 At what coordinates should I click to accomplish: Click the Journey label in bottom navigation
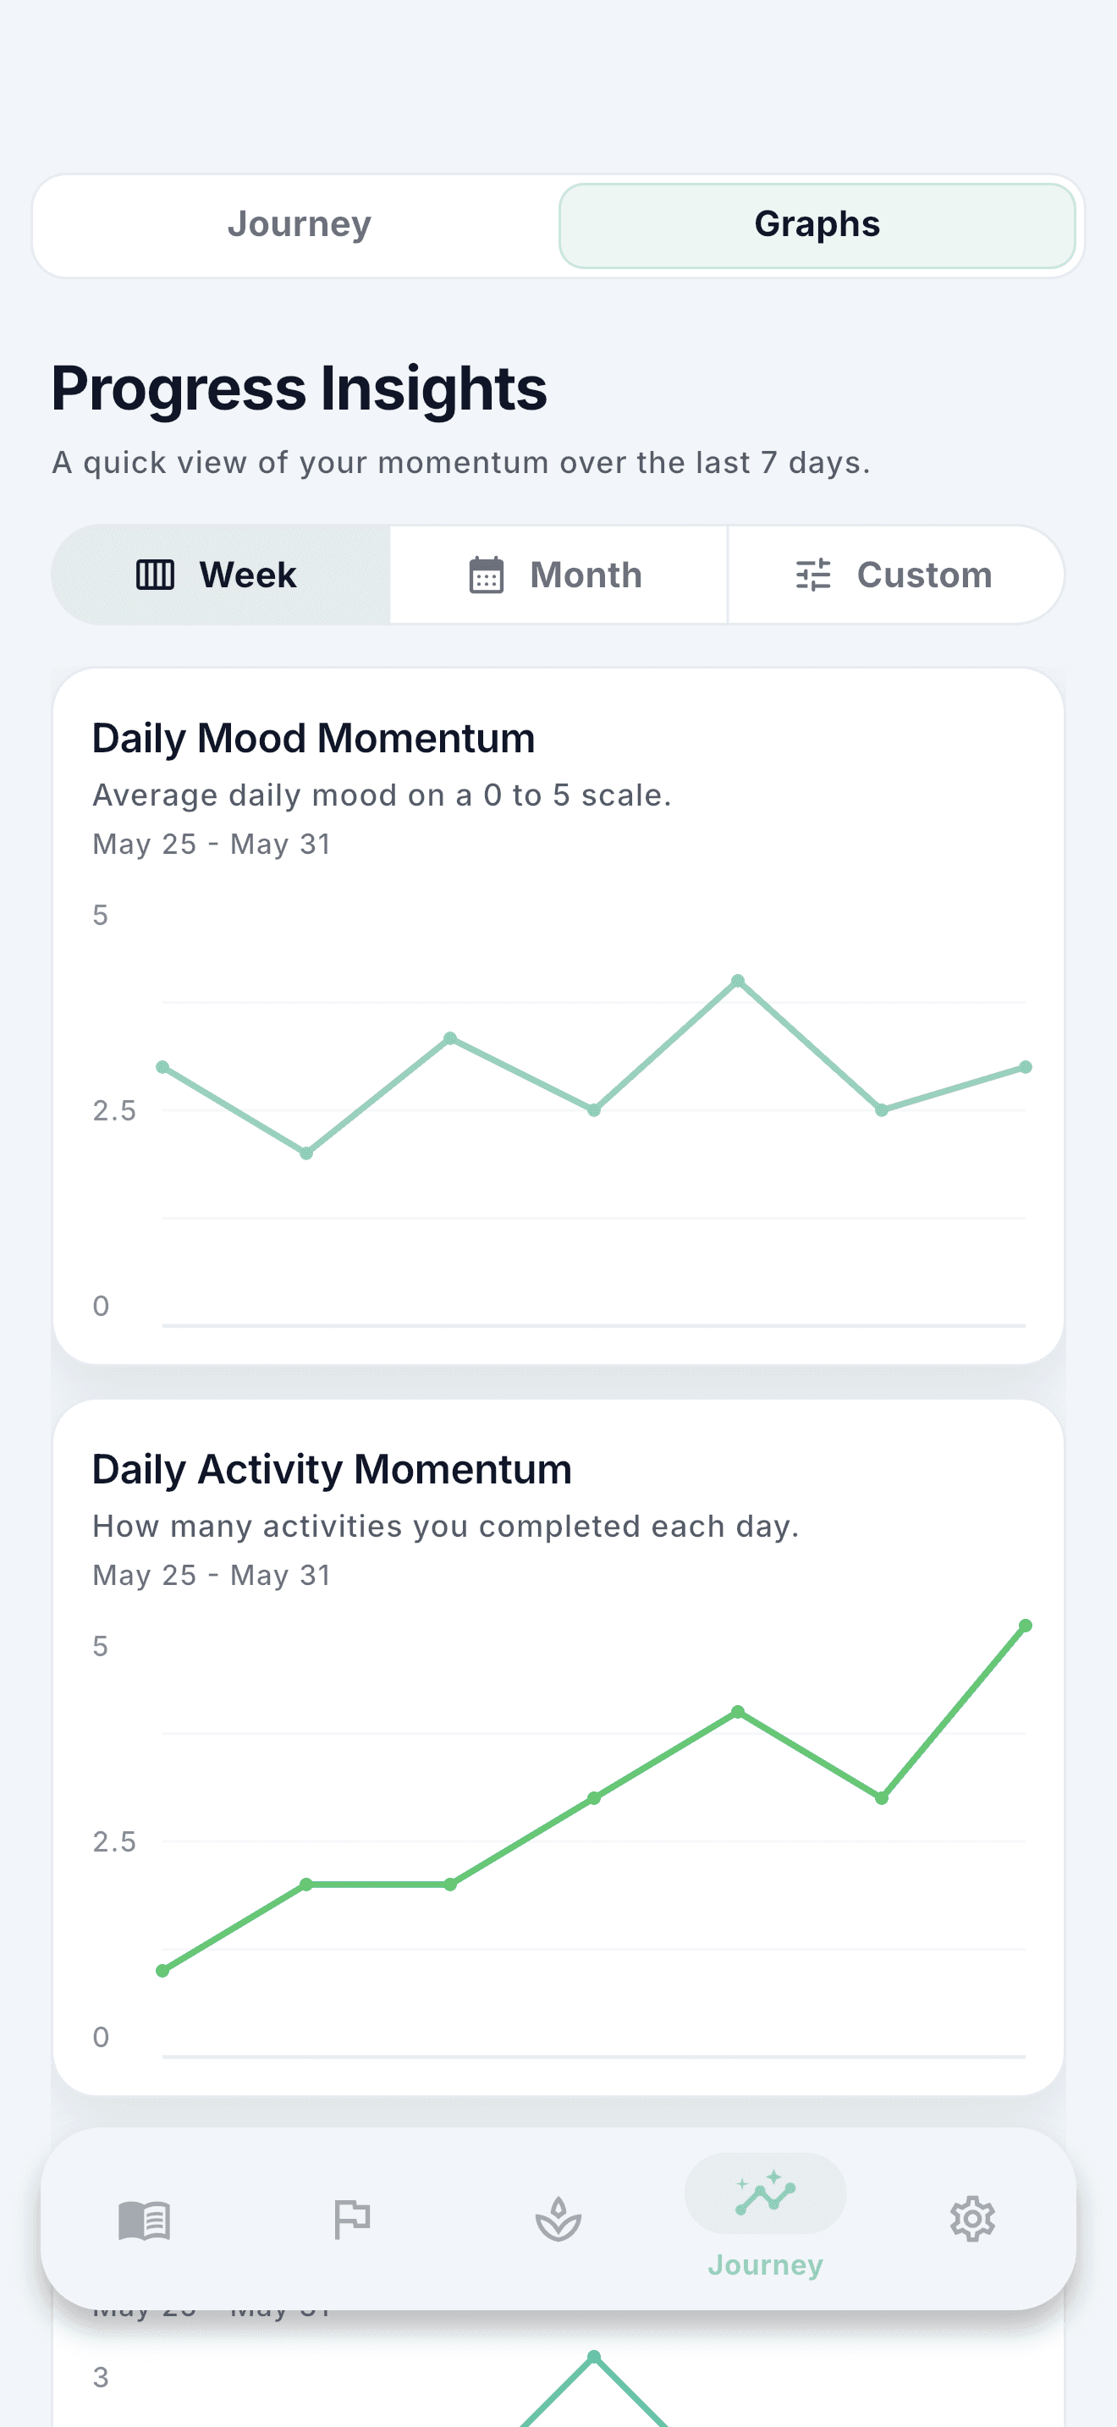(765, 2265)
